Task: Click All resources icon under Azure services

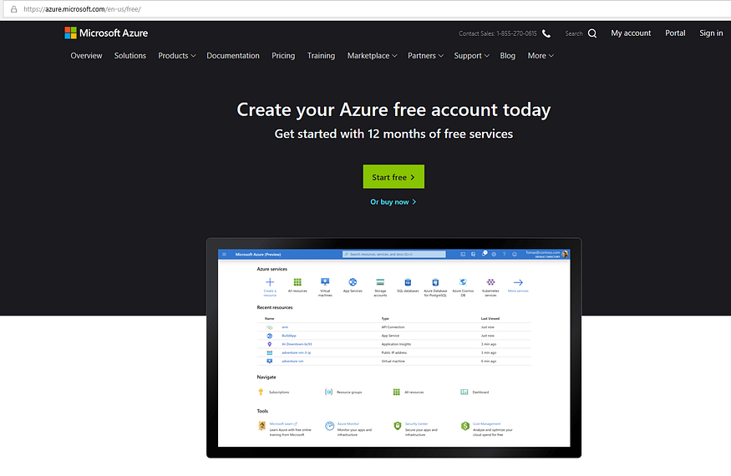Action: click(x=297, y=282)
